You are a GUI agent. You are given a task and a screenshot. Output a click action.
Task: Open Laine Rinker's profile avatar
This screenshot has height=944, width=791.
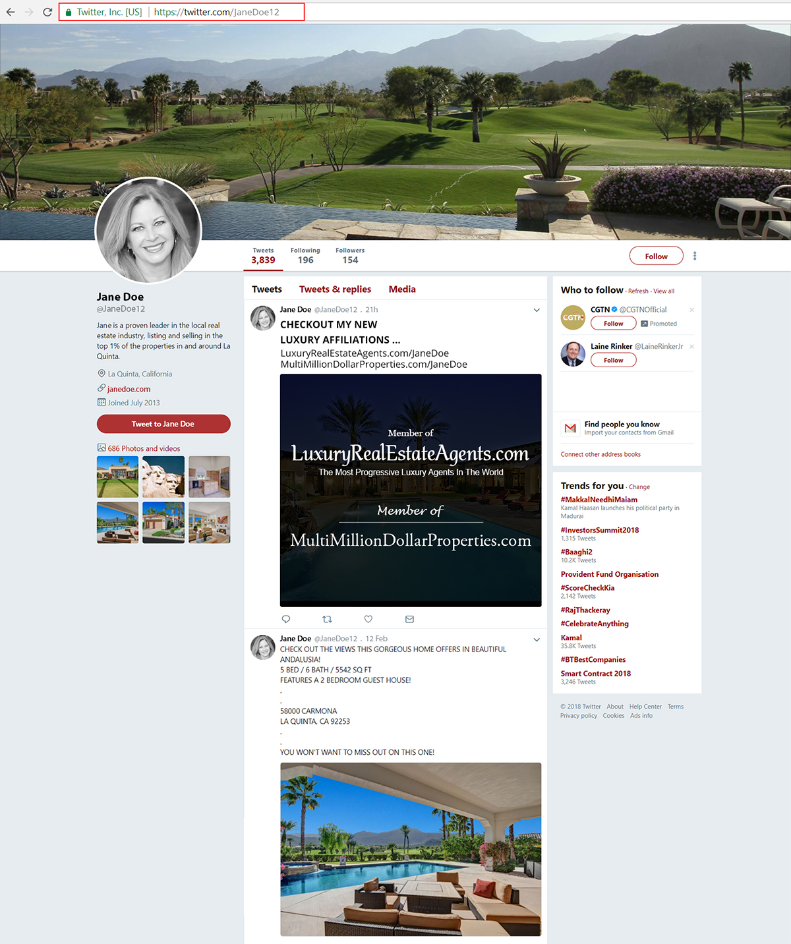pyautogui.click(x=573, y=354)
